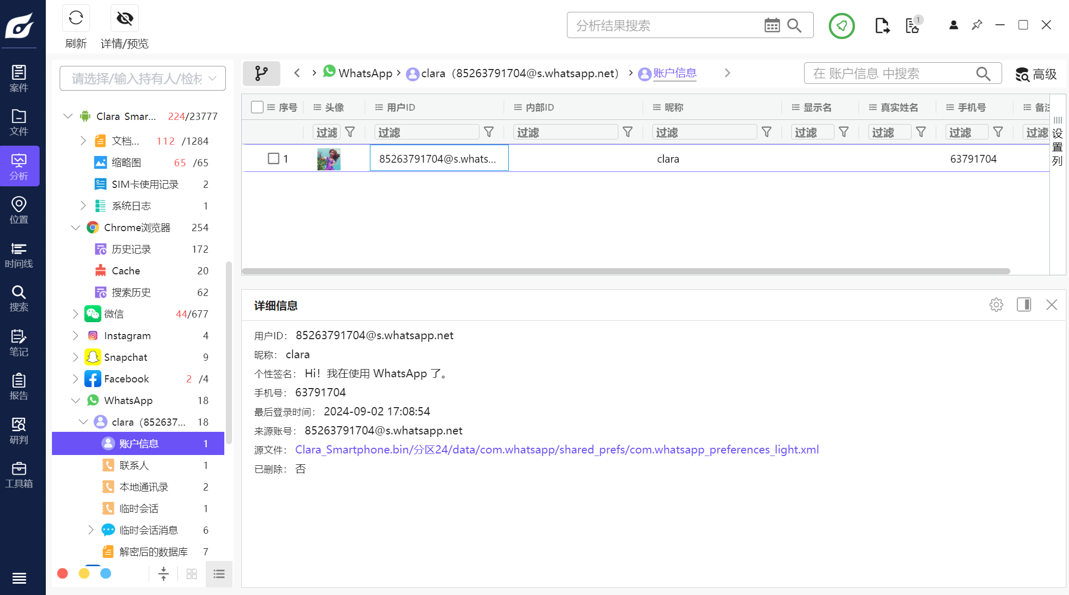The width and height of the screenshot is (1069, 595).
Task: Click the refresh (刷新) icon
Action: pyautogui.click(x=76, y=19)
